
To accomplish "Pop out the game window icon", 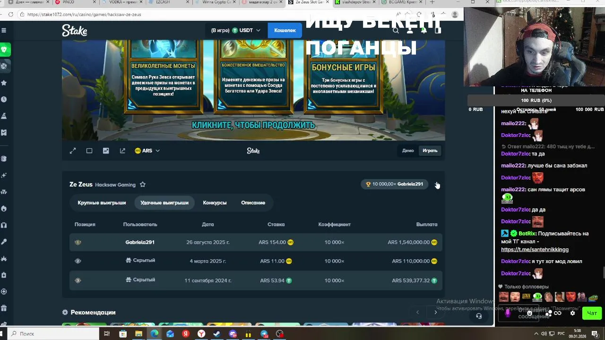I will [122, 151].
